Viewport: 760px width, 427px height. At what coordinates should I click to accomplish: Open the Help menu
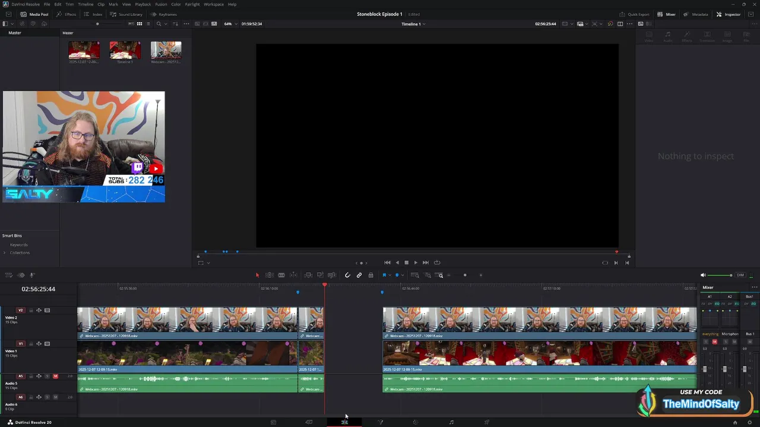coord(232,4)
